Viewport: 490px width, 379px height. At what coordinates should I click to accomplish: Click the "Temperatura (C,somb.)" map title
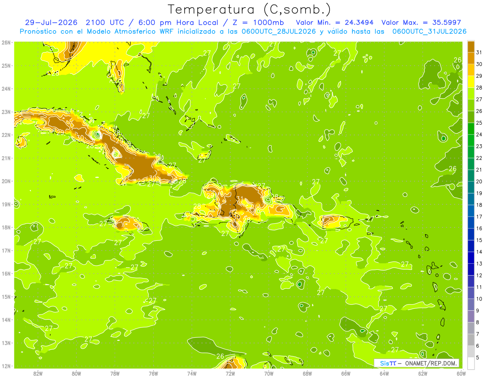pyautogui.click(x=249, y=9)
